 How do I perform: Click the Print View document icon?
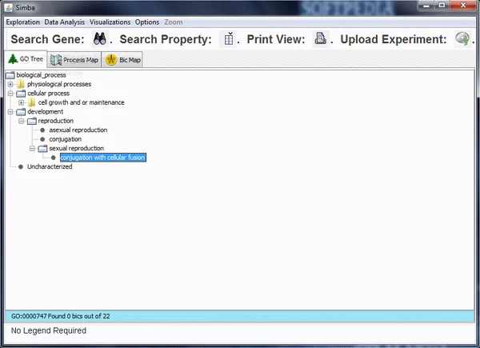[320, 38]
